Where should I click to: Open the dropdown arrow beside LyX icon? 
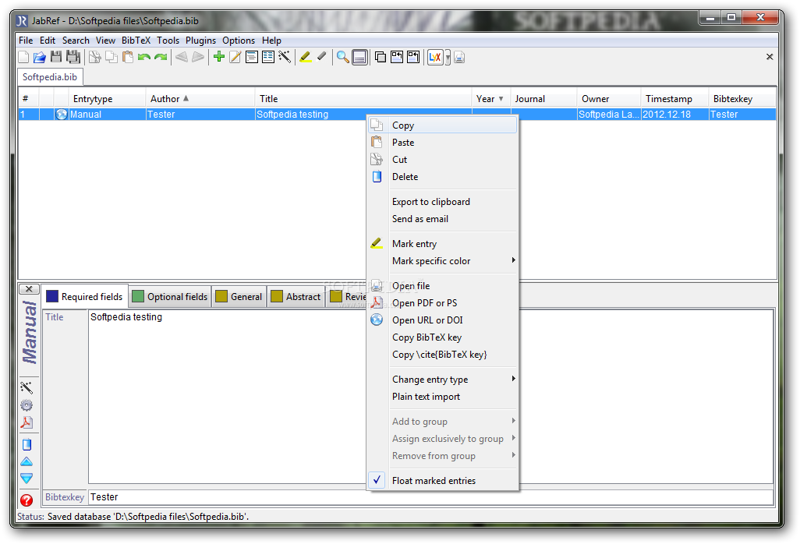pos(448,58)
